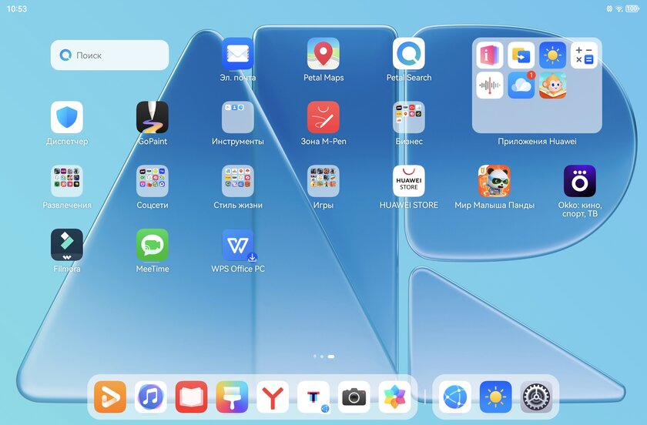Tap the 10:53 clock in status bar

tap(17, 8)
